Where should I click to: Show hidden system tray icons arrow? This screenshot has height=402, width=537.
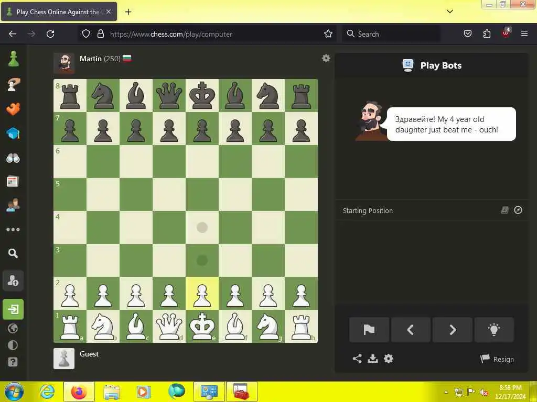tap(446, 392)
